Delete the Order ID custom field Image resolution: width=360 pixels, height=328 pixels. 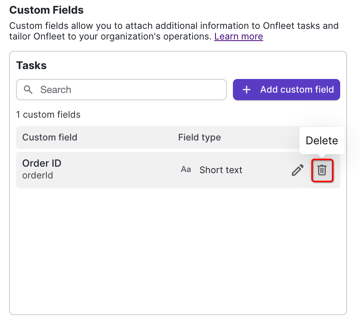point(322,170)
